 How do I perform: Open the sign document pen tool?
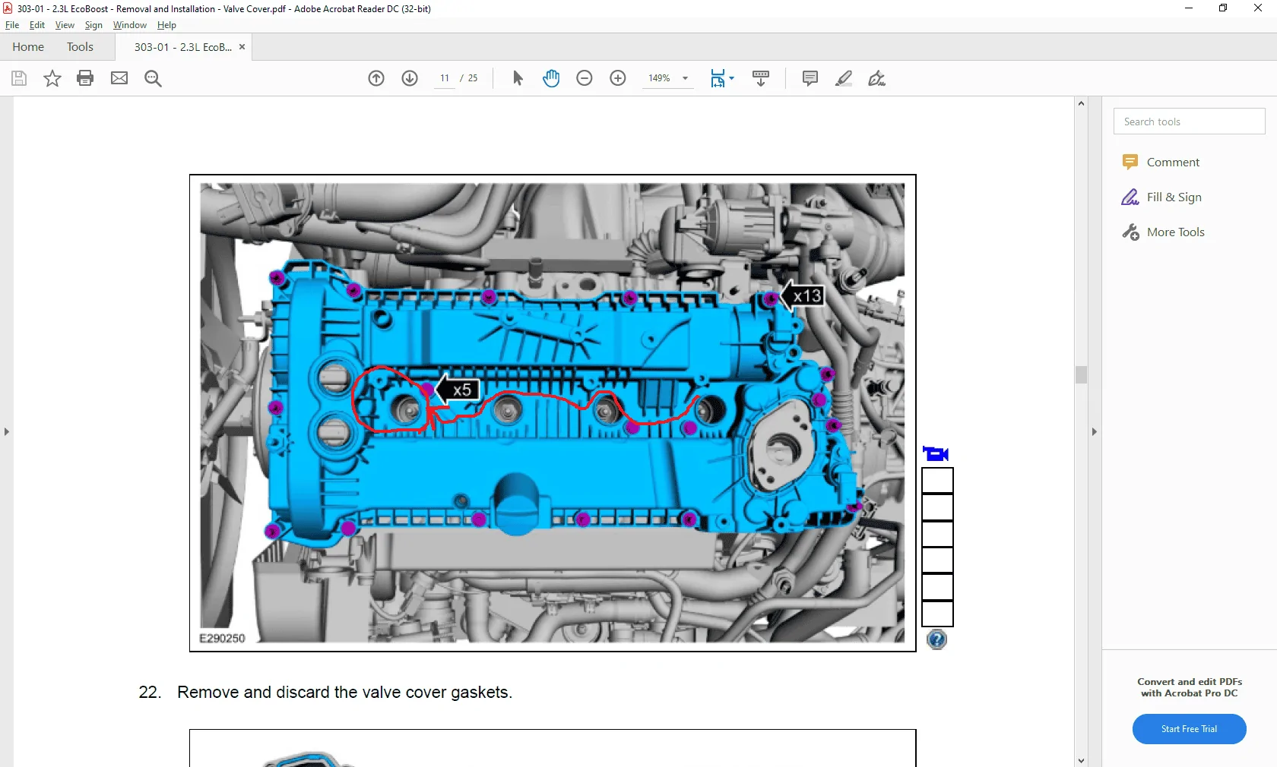pyautogui.click(x=877, y=78)
